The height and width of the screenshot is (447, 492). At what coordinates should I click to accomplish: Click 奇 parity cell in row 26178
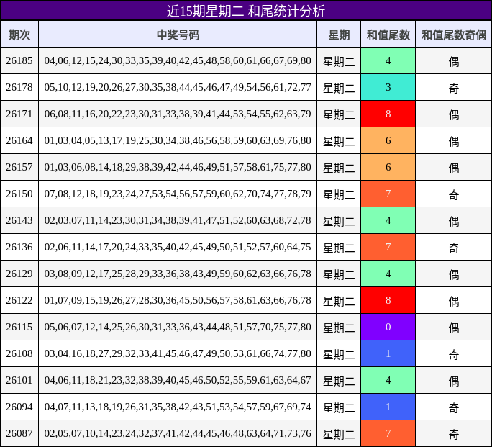pos(454,87)
